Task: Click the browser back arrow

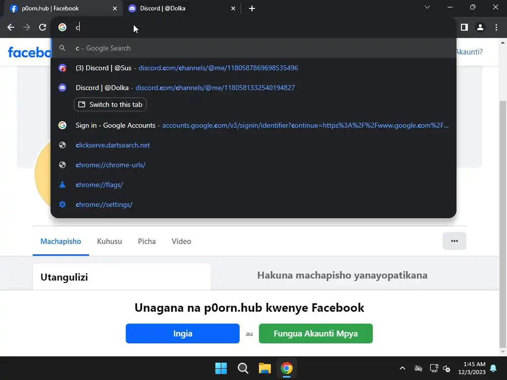Action: point(11,28)
